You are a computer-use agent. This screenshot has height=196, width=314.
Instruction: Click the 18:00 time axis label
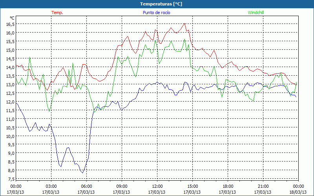point(228,187)
